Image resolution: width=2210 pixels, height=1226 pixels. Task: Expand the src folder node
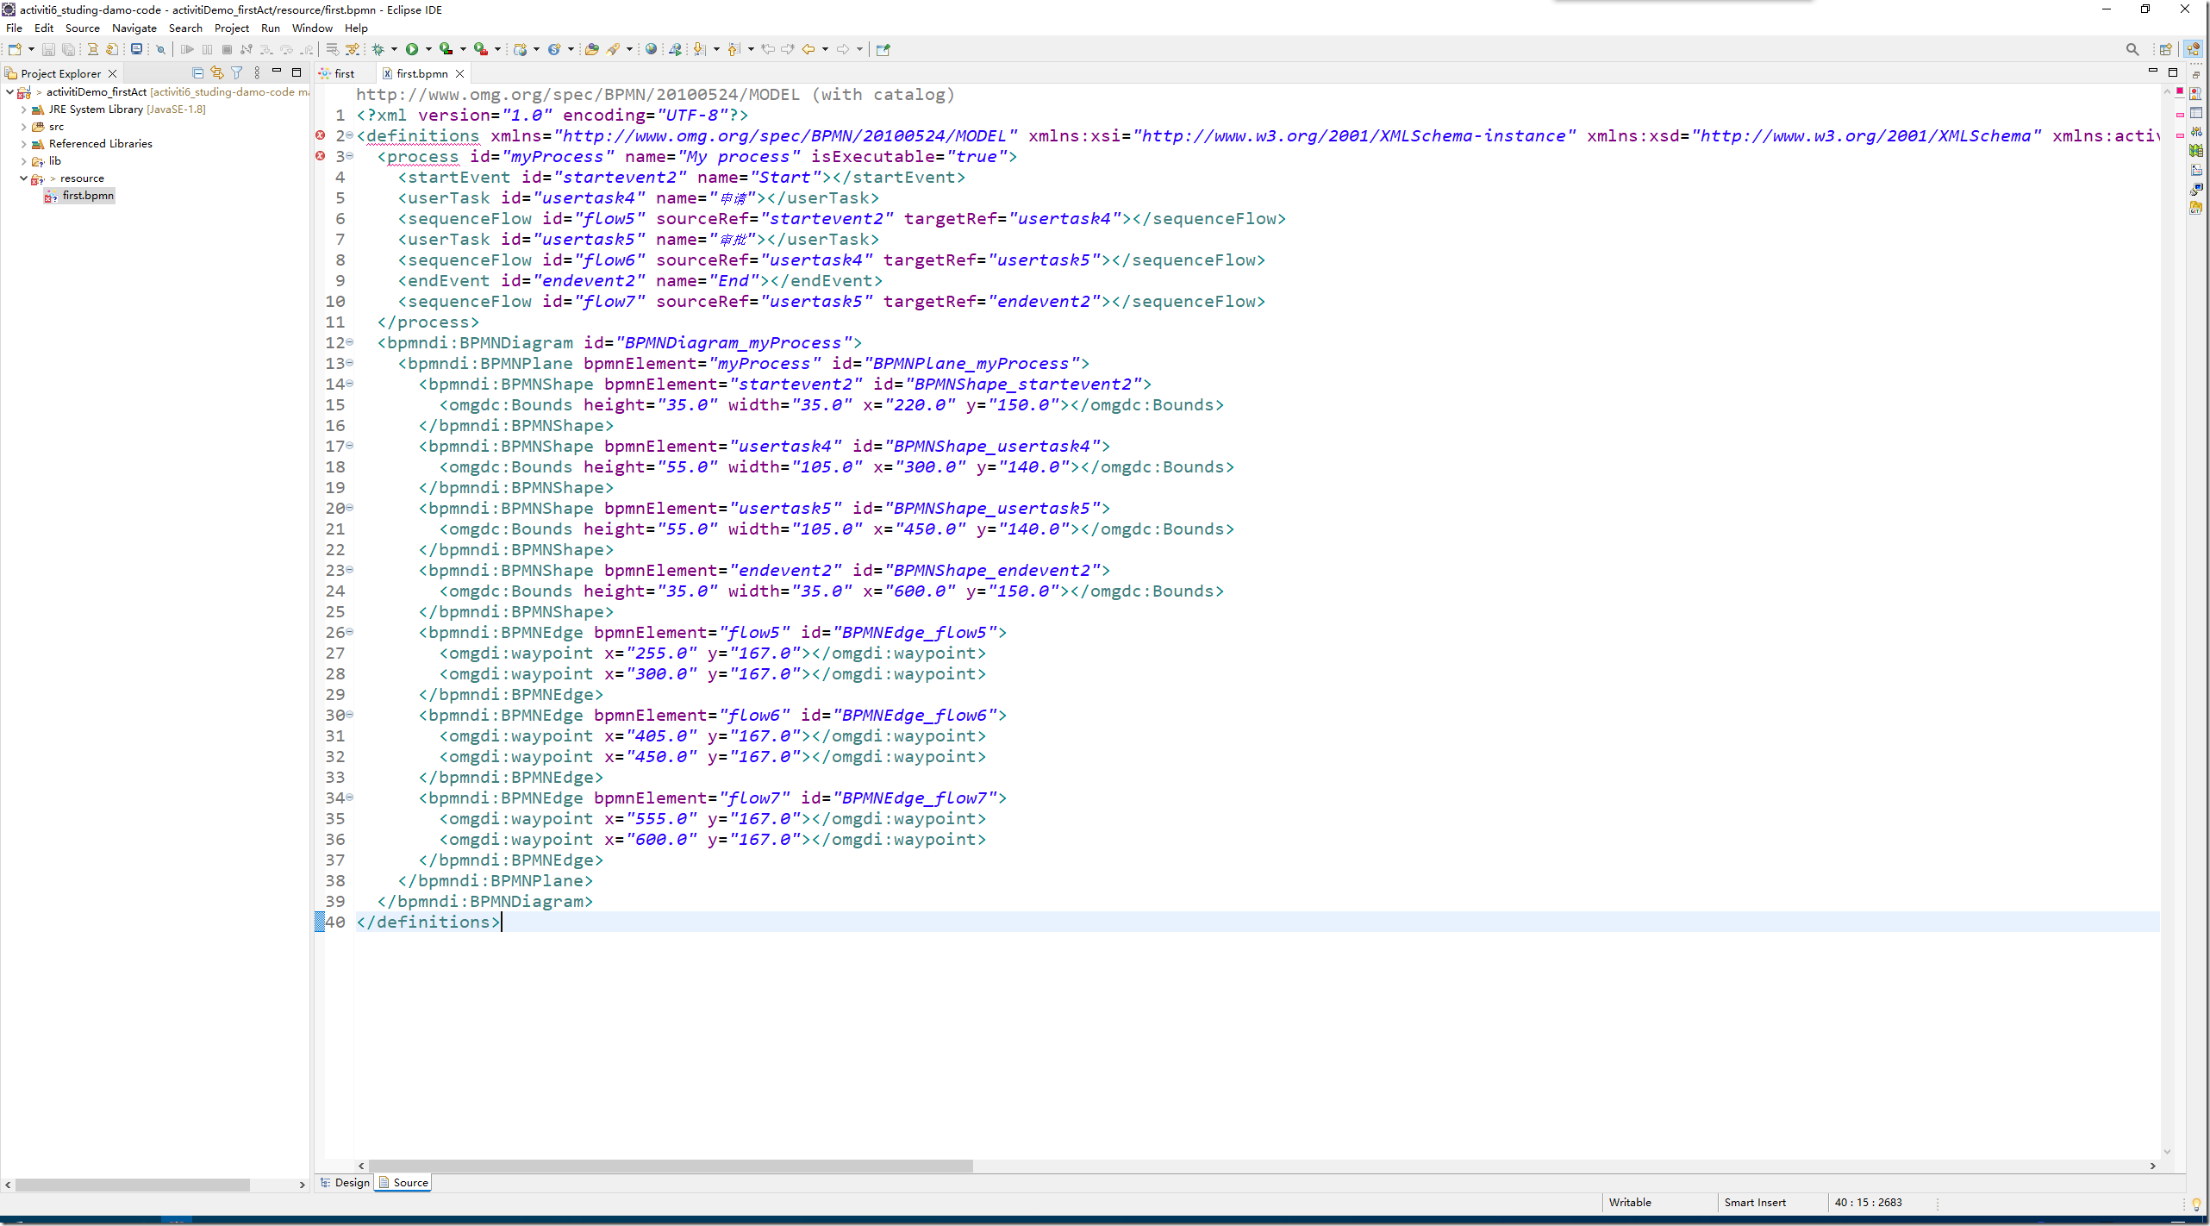pyautogui.click(x=23, y=127)
